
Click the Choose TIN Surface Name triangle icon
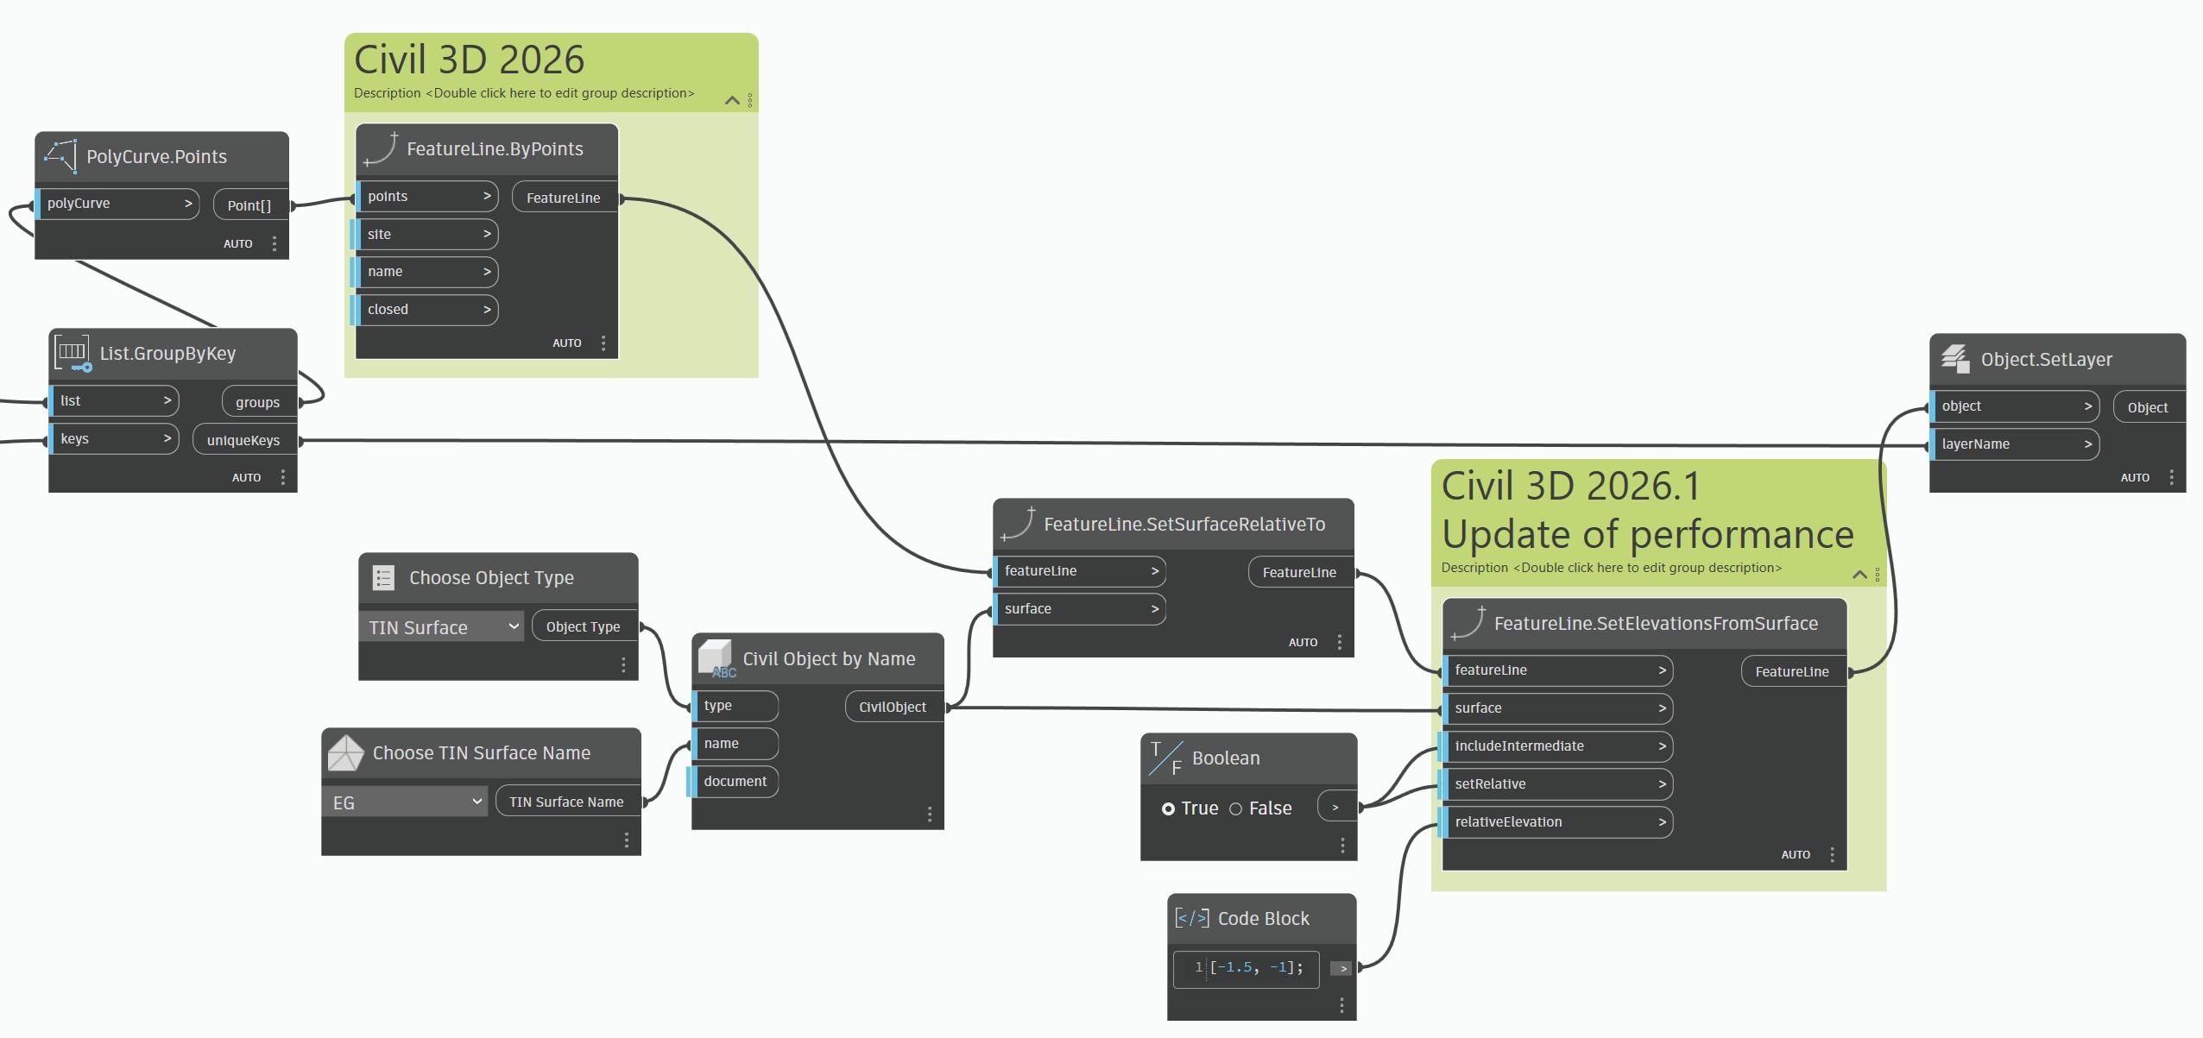click(x=345, y=752)
